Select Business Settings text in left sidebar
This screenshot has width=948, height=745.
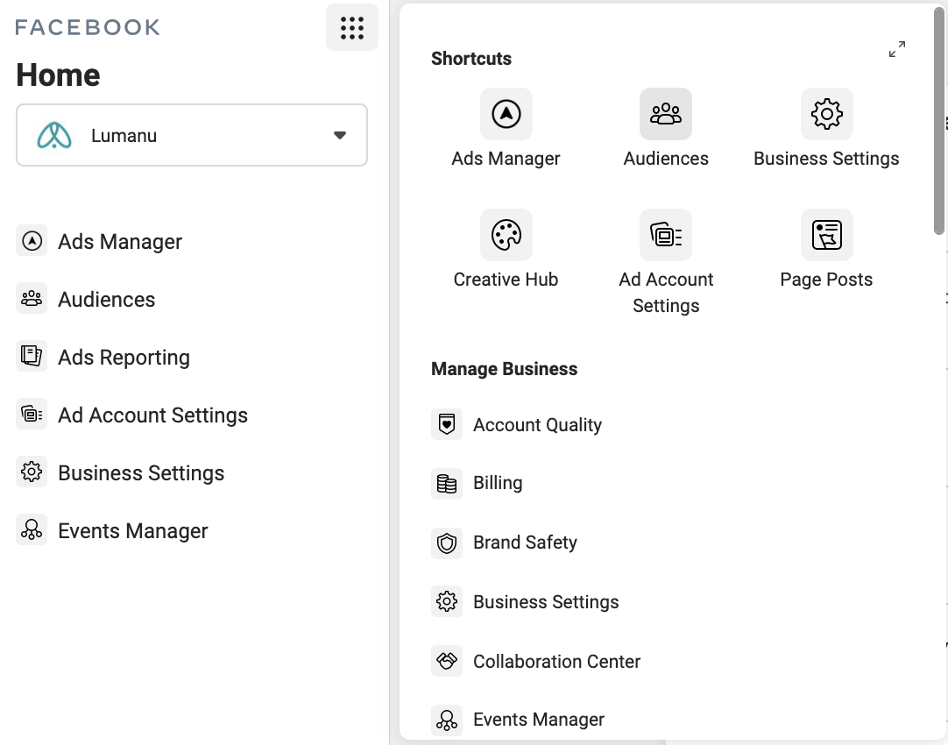click(141, 473)
